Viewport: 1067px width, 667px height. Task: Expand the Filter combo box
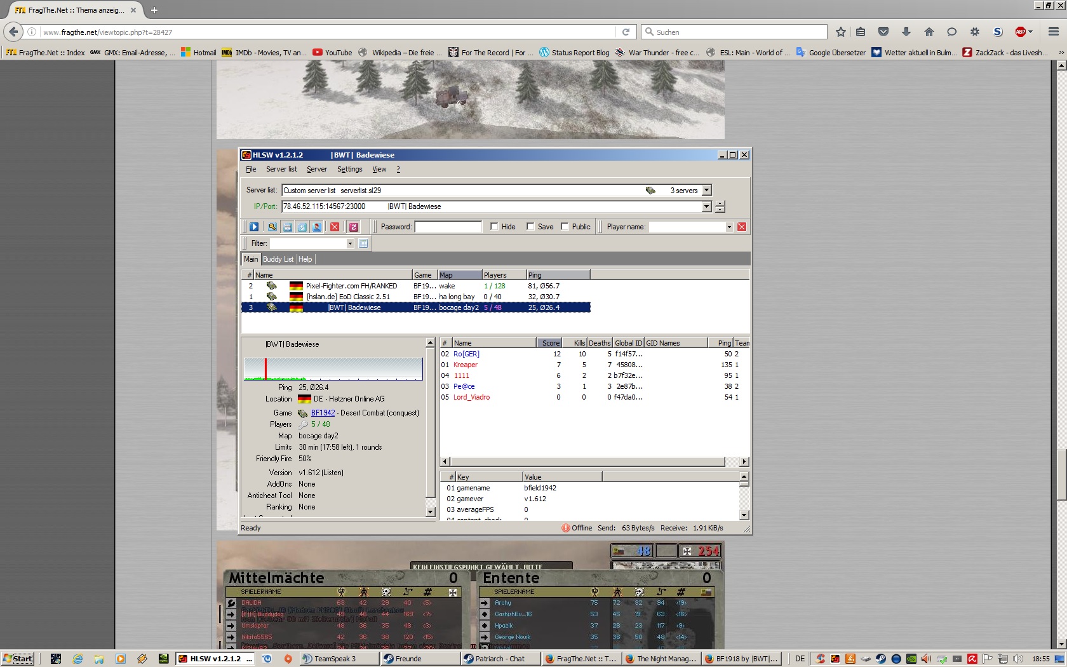coord(350,243)
